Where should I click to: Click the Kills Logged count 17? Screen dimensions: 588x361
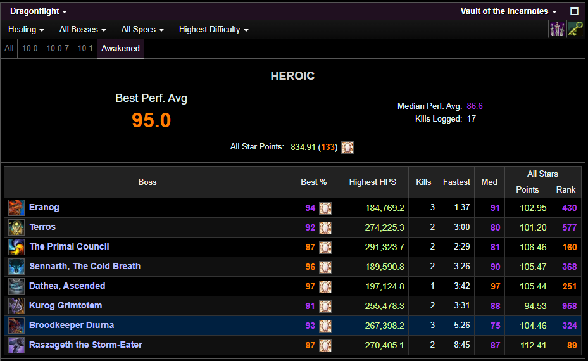pyautogui.click(x=471, y=119)
